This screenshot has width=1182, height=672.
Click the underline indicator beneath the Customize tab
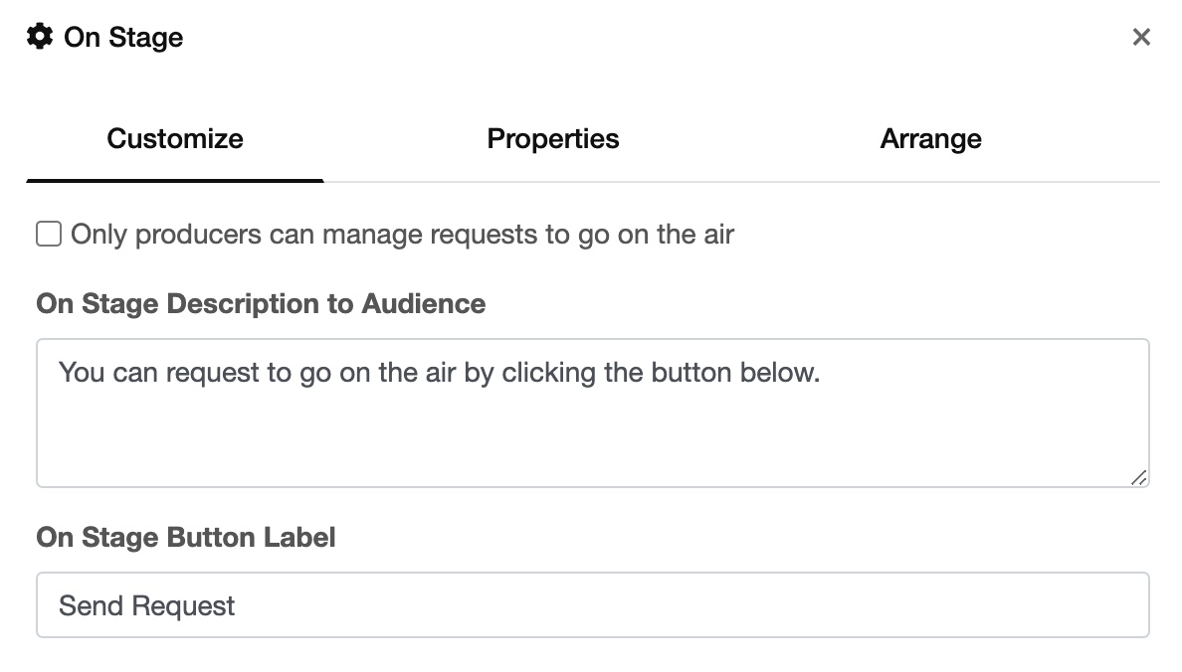pyautogui.click(x=175, y=180)
